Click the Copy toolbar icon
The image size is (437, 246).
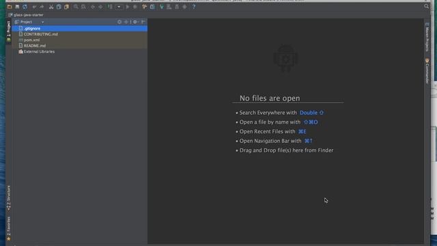point(59,7)
